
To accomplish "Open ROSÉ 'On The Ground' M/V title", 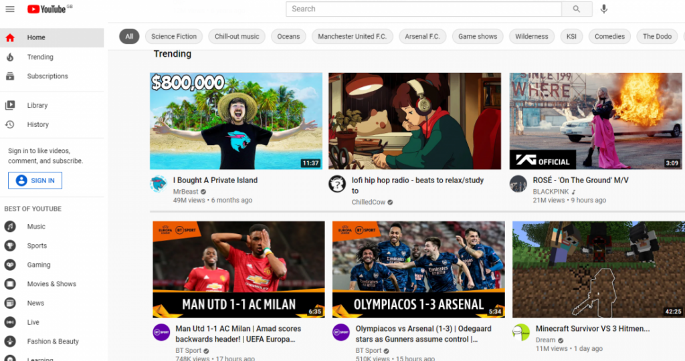I will [x=581, y=180].
